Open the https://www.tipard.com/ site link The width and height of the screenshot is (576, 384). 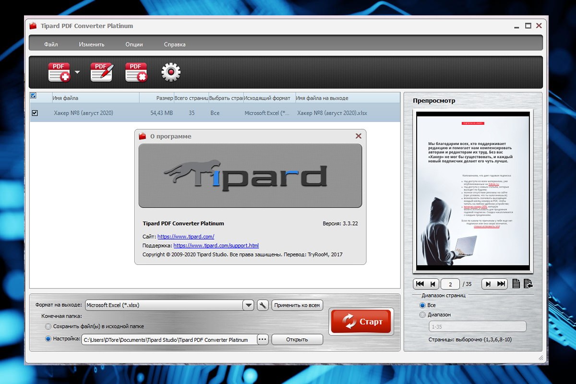186,237
